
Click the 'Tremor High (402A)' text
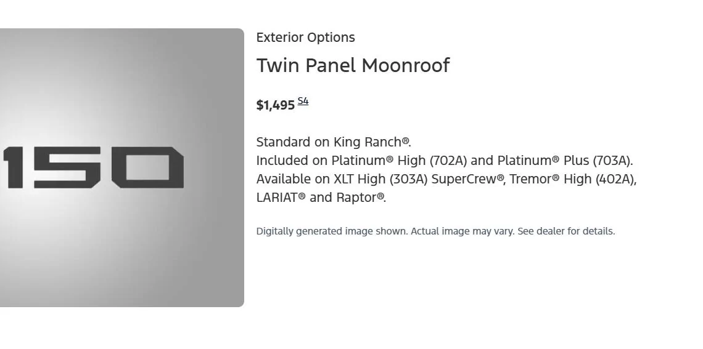tap(572, 179)
